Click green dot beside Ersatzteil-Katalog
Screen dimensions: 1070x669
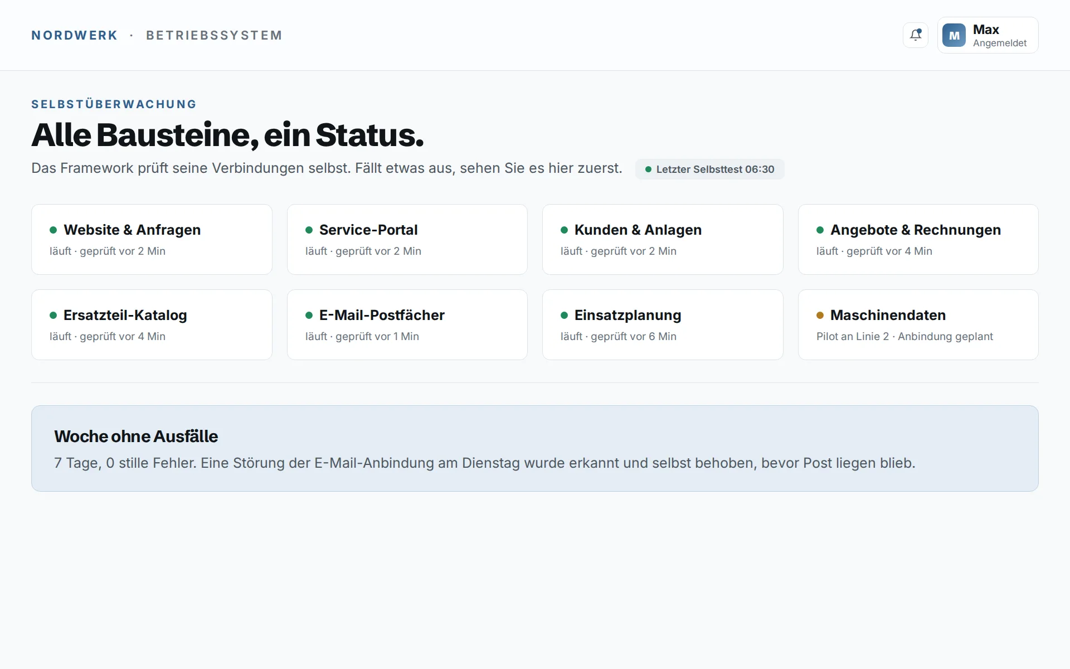pos(53,315)
